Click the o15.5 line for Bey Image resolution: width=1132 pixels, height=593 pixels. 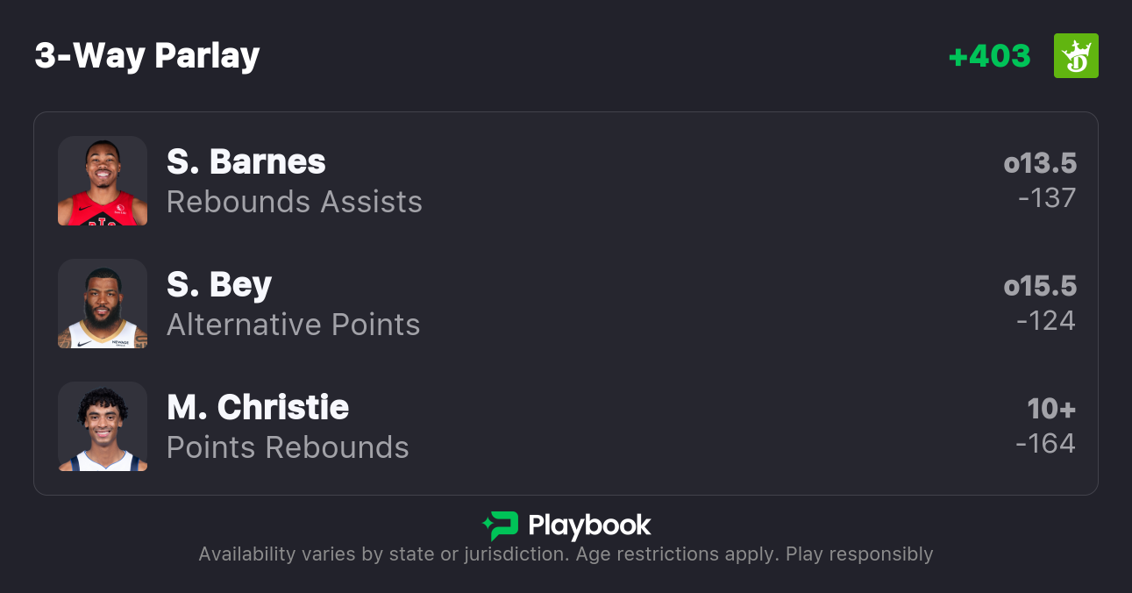point(1040,286)
